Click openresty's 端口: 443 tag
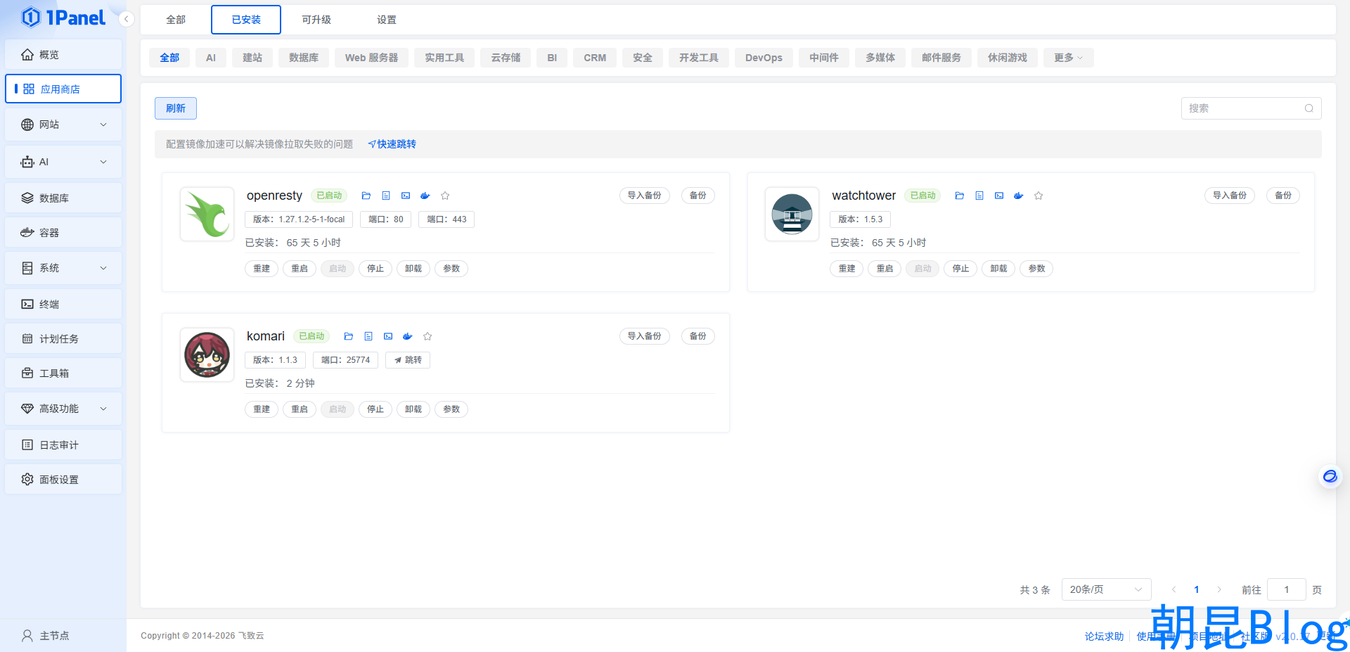Image resolution: width=1350 pixels, height=652 pixels. 447,219
